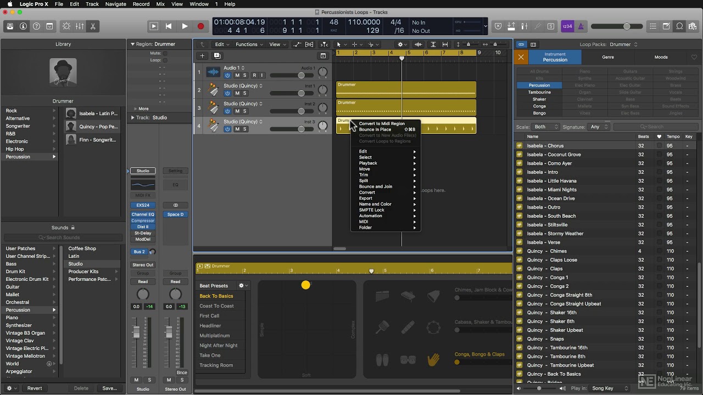The width and height of the screenshot is (703, 395).
Task: Open the View dropdown in tracks area
Action: (x=277, y=44)
